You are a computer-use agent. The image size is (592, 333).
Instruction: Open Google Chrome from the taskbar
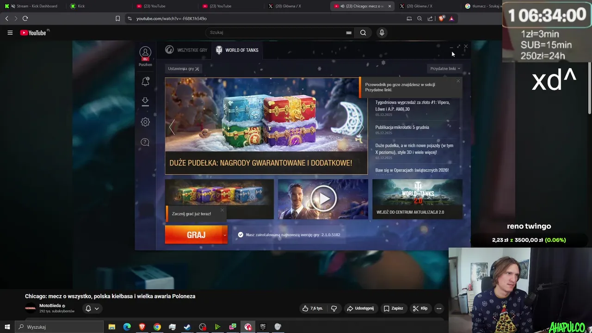click(157, 327)
